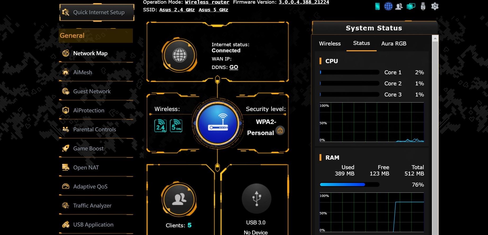
Task: Click the mobile app icon in top bar
Action: pyautogui.click(x=377, y=6)
